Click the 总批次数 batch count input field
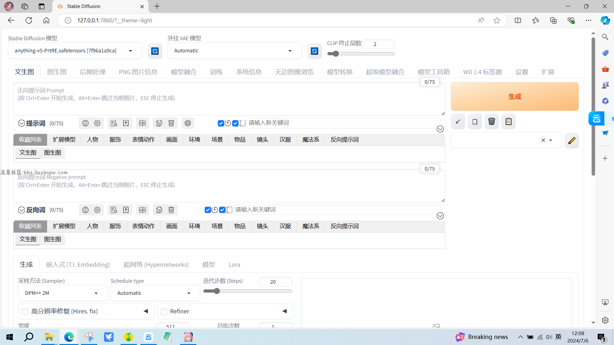 [273, 326]
